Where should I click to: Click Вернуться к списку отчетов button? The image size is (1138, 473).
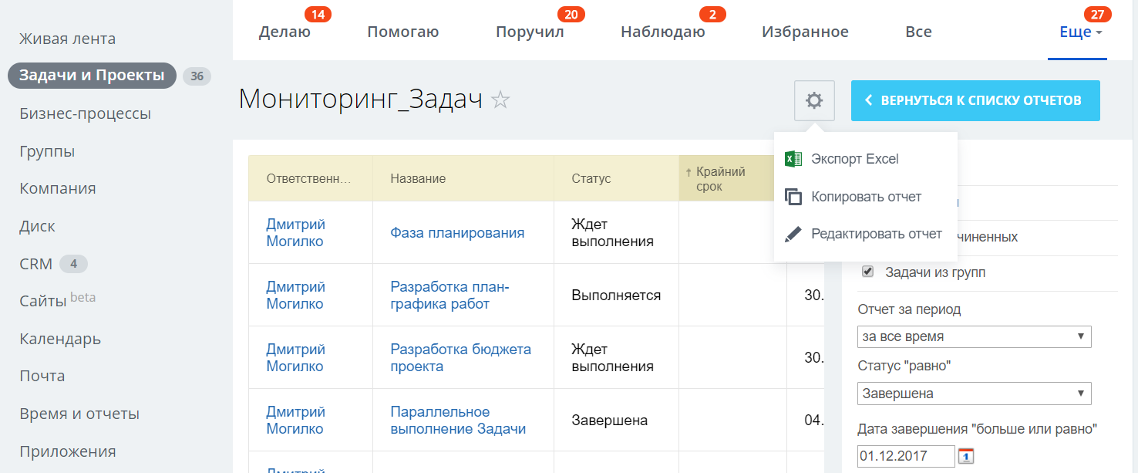click(x=975, y=100)
